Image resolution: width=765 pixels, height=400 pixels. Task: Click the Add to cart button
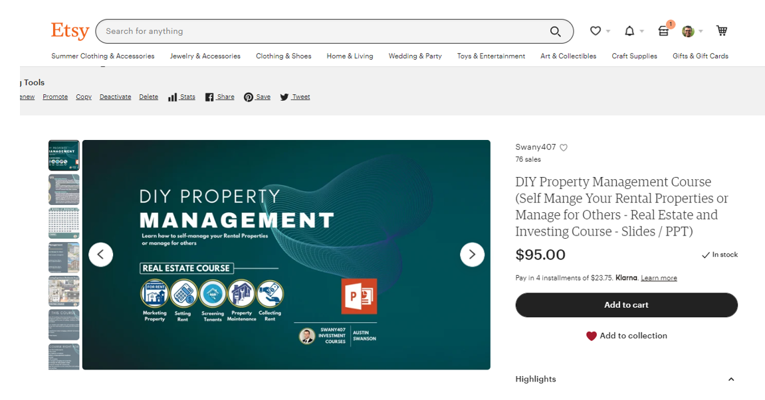click(627, 305)
